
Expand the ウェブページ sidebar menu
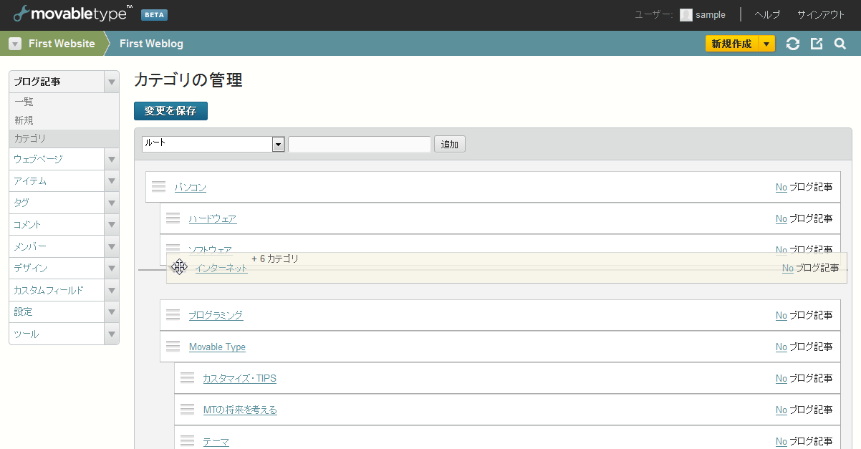coord(111,159)
